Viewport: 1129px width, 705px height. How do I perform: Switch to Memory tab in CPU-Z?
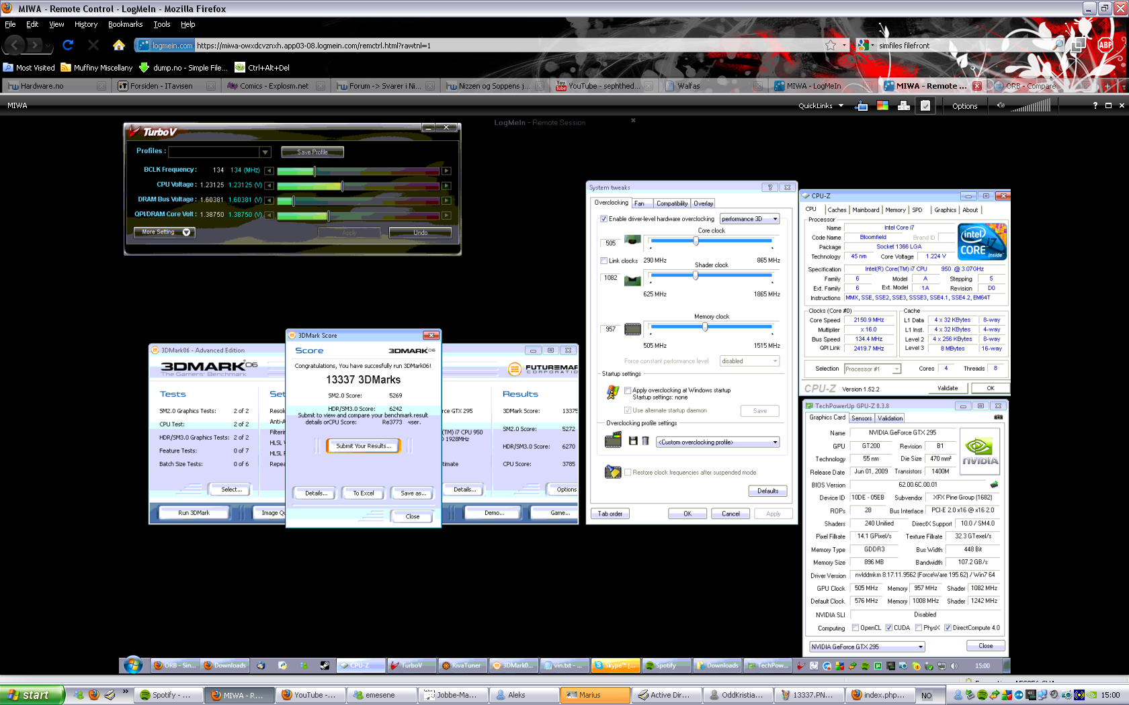coord(895,210)
